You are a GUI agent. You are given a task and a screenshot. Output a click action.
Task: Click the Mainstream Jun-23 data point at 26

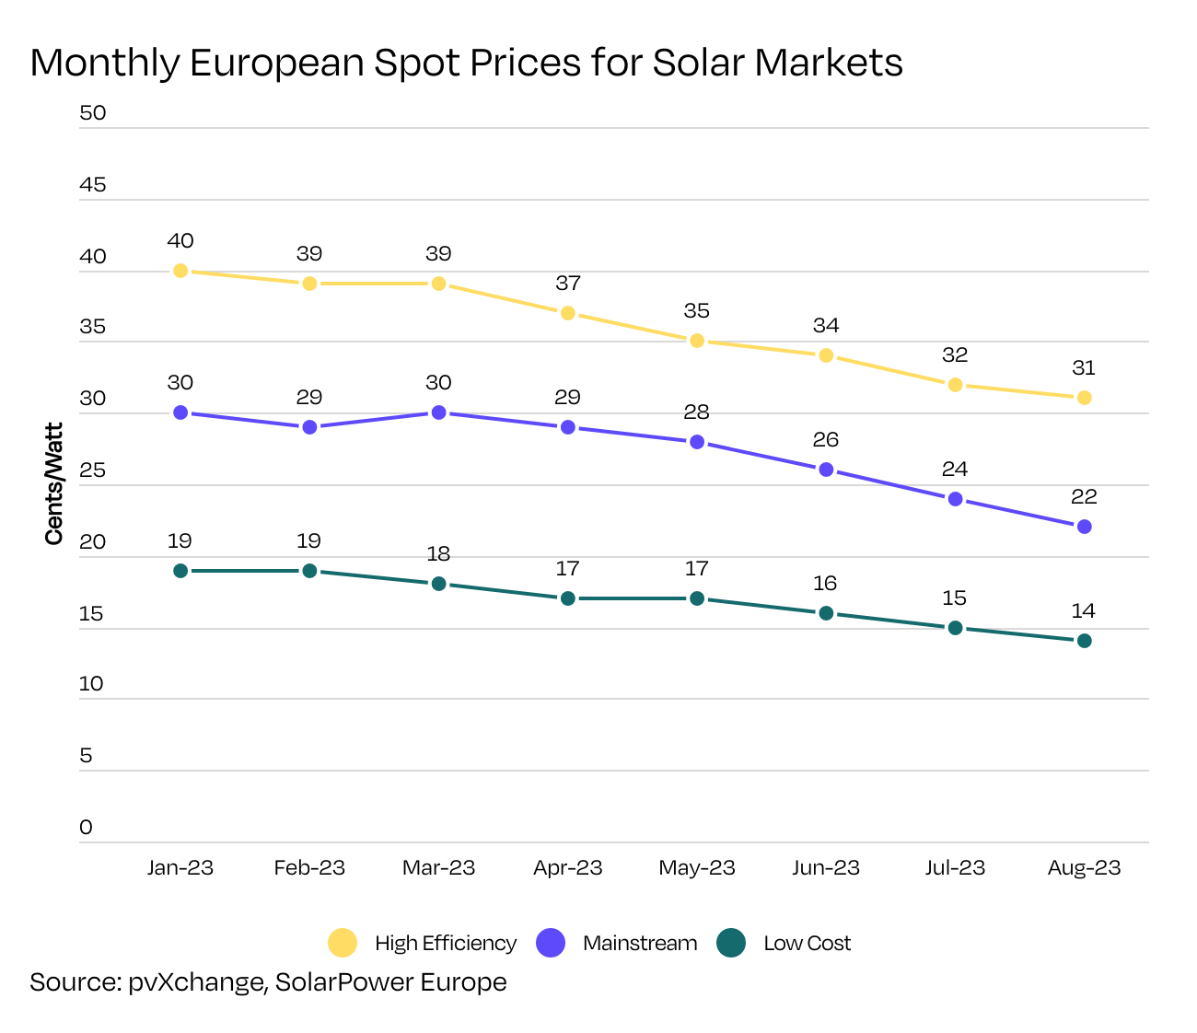click(x=826, y=470)
